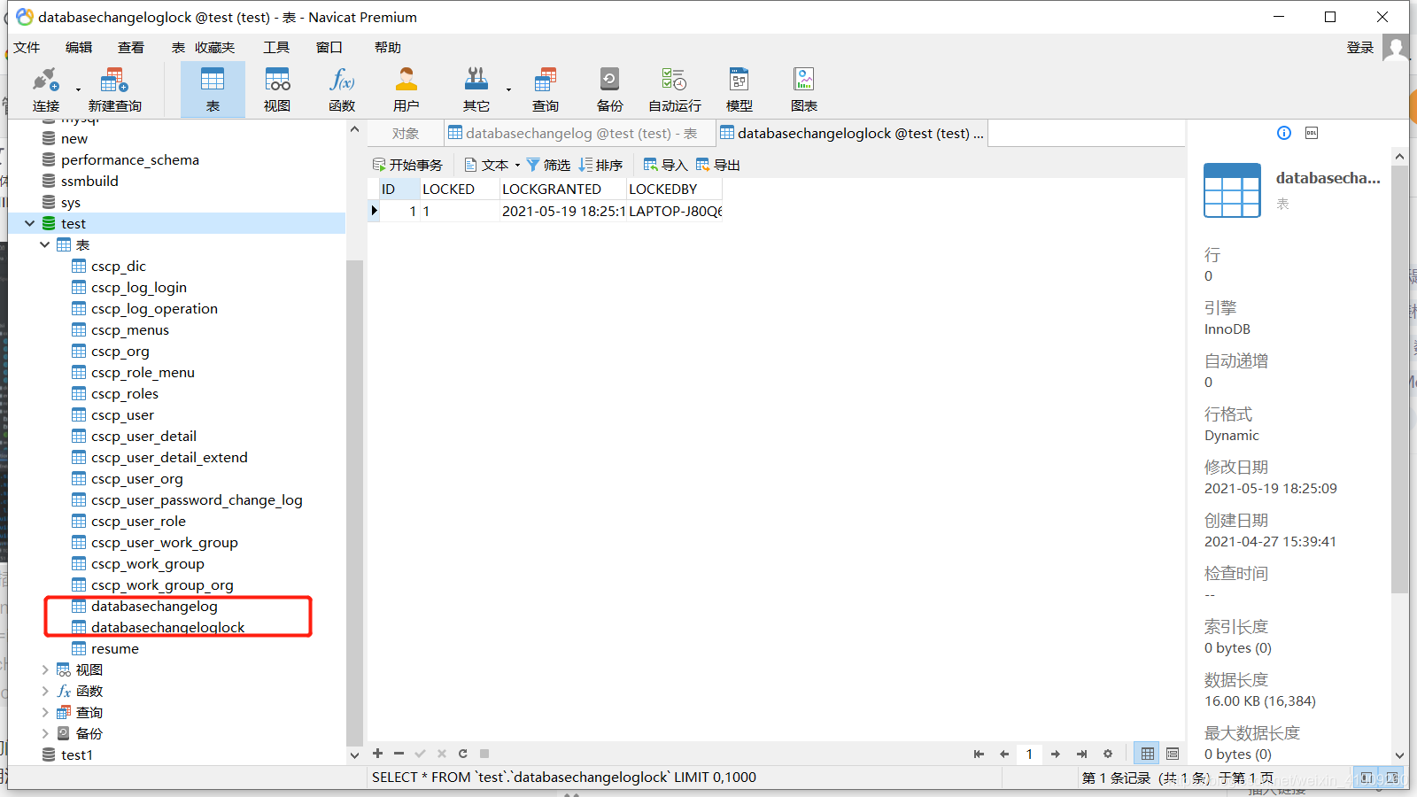Click the user avatar icon next to 登录

[1396, 47]
